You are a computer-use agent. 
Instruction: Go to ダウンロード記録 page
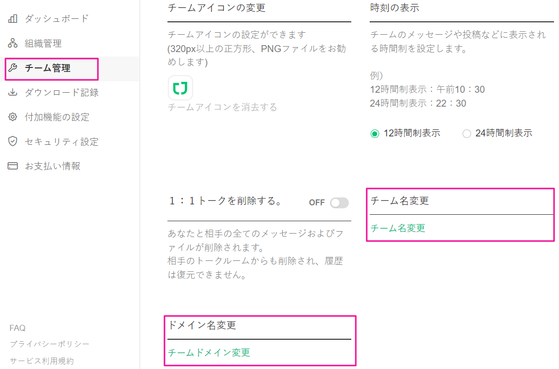point(62,93)
